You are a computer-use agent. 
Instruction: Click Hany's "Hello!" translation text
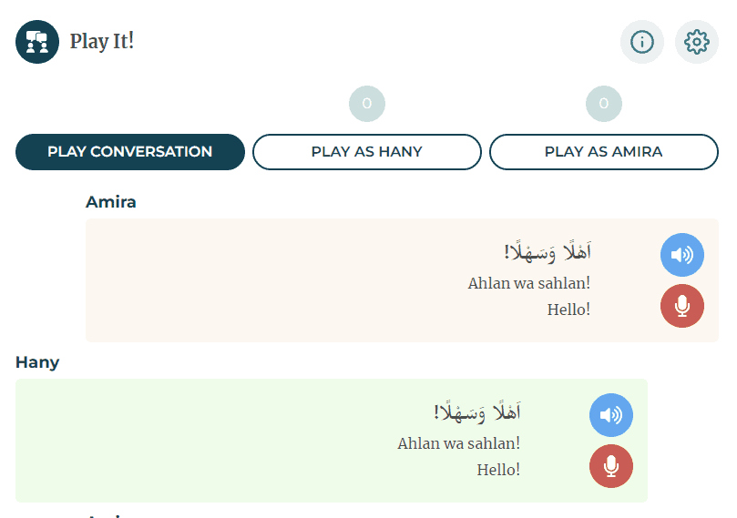498,470
